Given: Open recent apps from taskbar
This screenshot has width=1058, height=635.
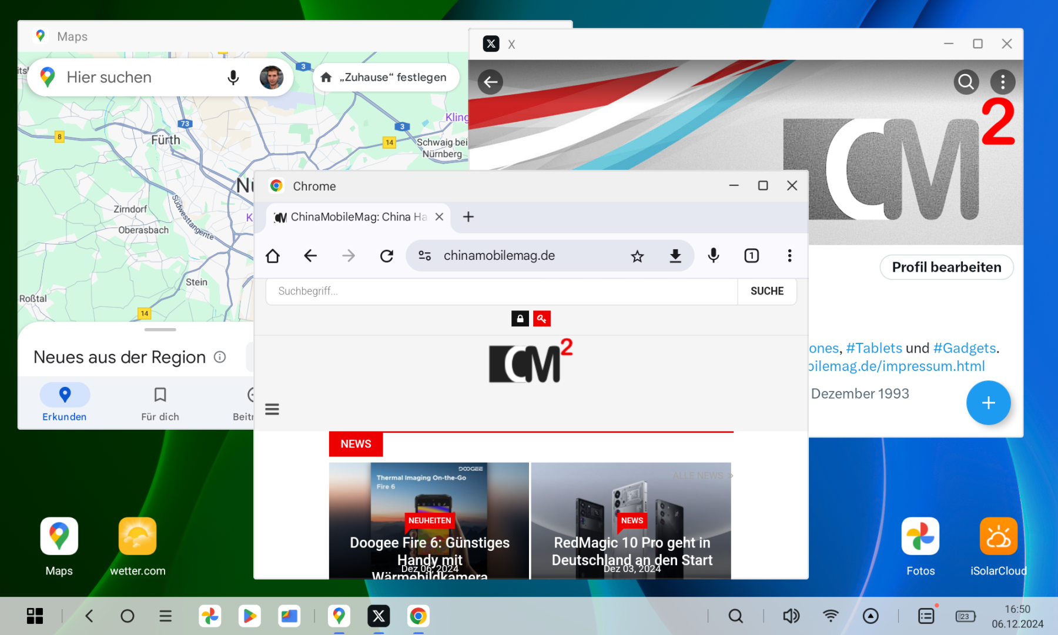Looking at the screenshot, I should (x=166, y=616).
